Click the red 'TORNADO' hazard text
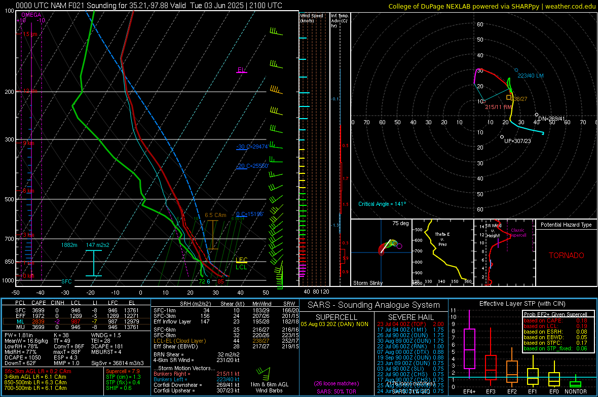598x397 pixels. (x=567, y=256)
